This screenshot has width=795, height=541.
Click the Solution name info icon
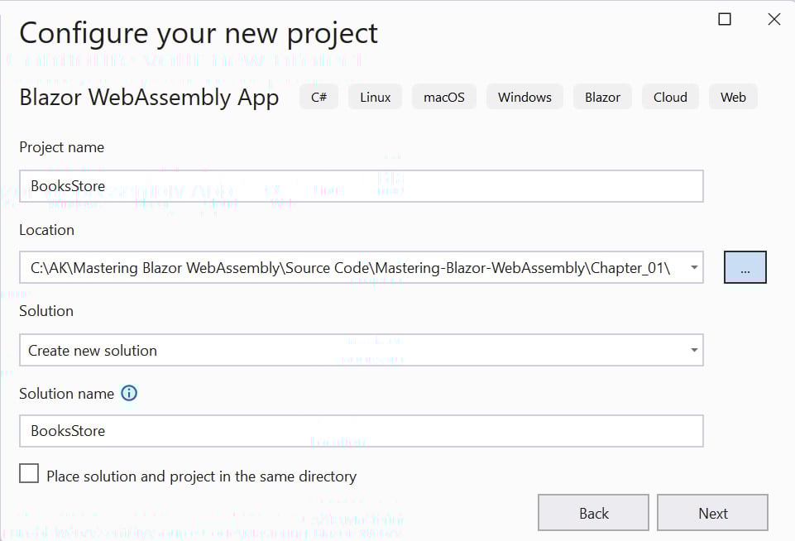129,393
